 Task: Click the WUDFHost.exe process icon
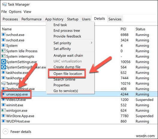point(4,121)
